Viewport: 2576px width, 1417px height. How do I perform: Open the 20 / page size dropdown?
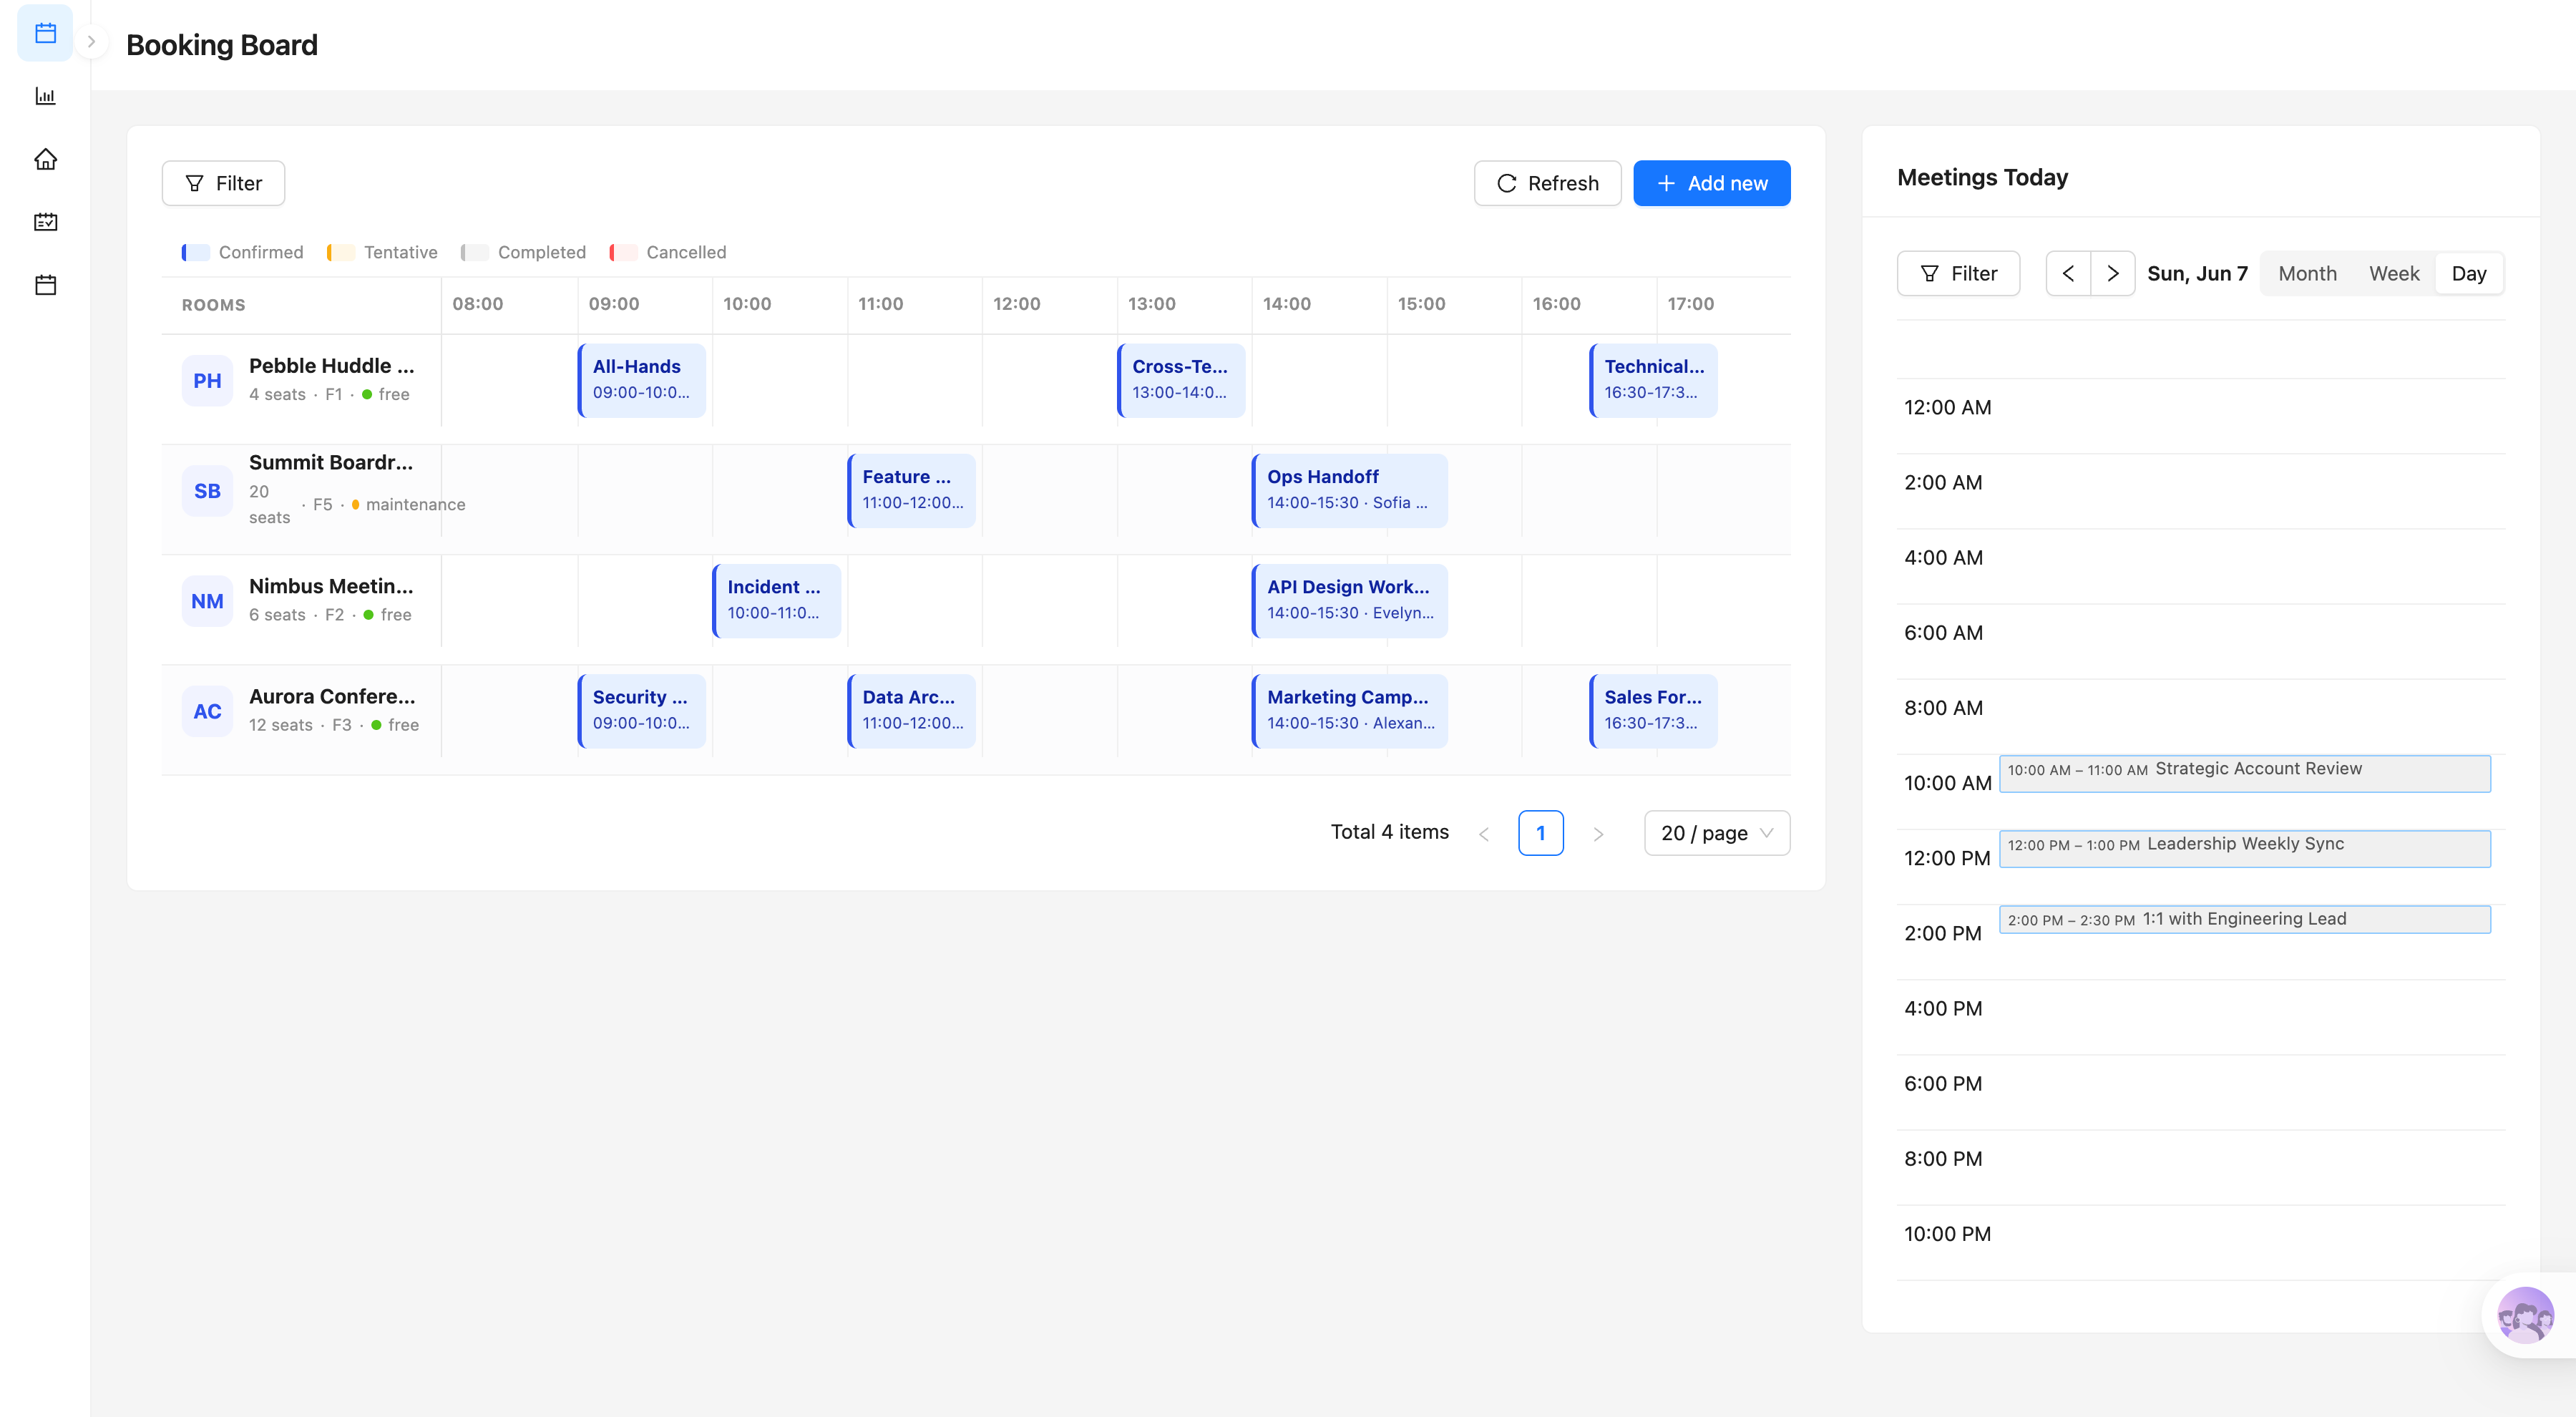[x=1716, y=833]
